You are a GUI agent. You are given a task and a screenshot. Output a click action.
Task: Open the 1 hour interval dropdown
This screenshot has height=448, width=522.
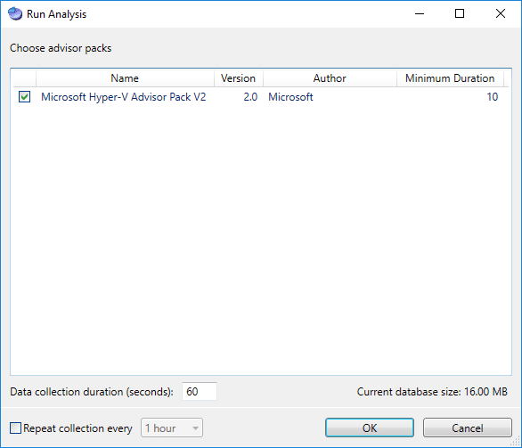point(172,428)
